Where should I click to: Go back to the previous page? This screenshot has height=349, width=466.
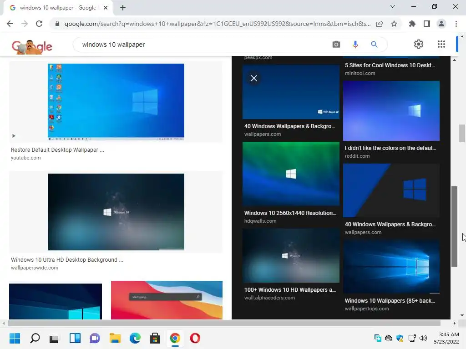(x=10, y=24)
